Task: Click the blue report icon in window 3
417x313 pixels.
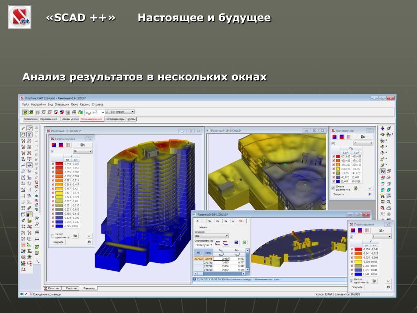Action: [x=236, y=242]
